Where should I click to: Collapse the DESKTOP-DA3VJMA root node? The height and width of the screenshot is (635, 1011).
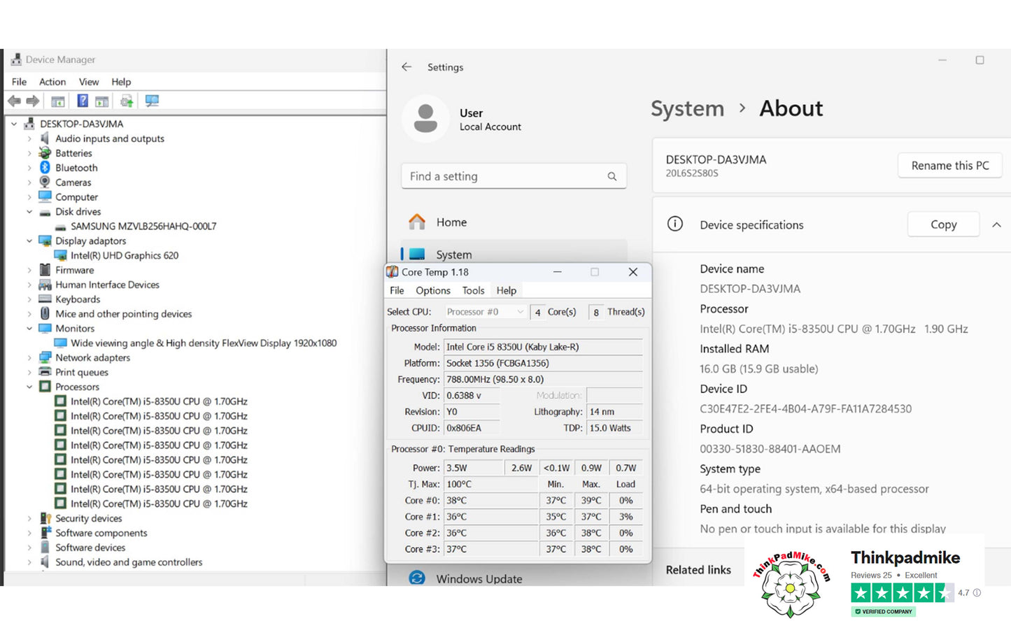(x=14, y=124)
